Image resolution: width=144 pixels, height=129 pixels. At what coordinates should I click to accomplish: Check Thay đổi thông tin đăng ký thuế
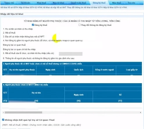click(79, 25)
